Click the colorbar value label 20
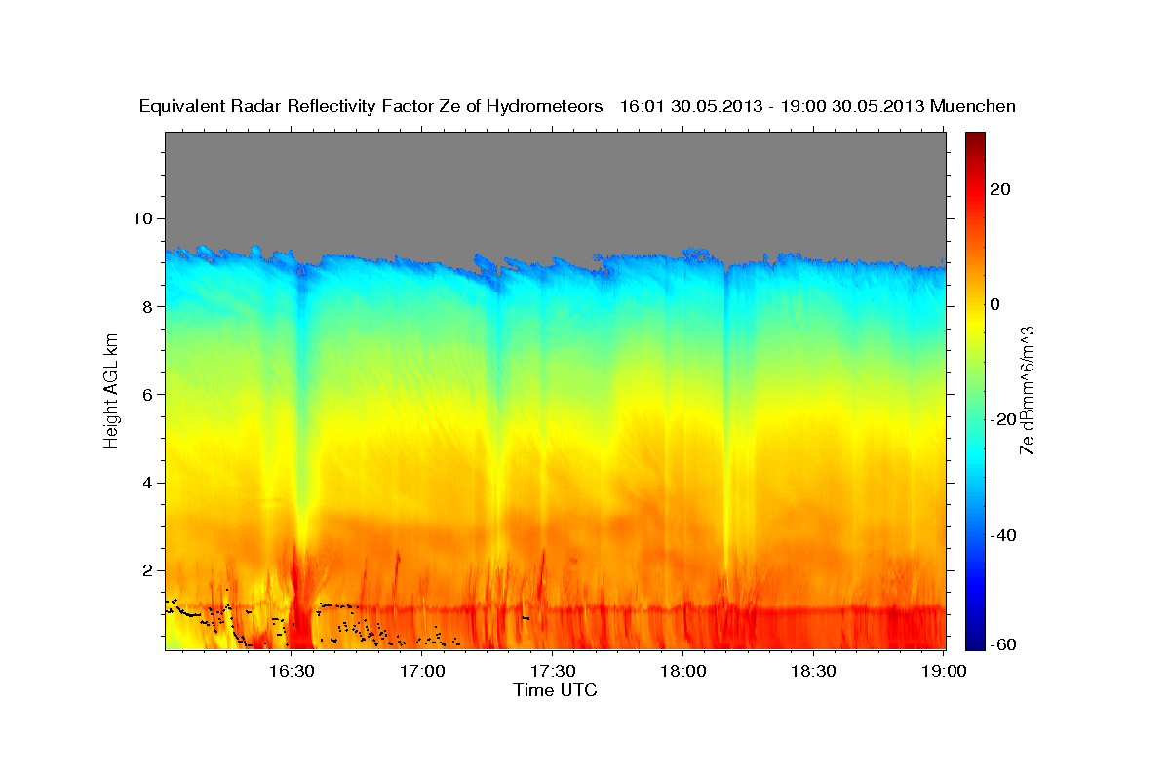 (1002, 189)
